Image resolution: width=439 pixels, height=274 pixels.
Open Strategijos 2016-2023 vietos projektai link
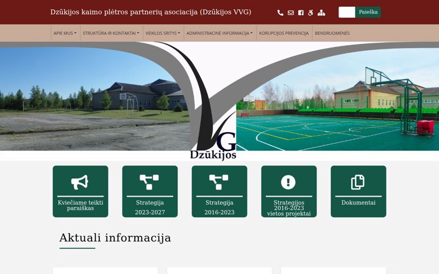(x=288, y=208)
